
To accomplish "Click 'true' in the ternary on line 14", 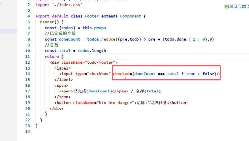I will click(x=190, y=74).
